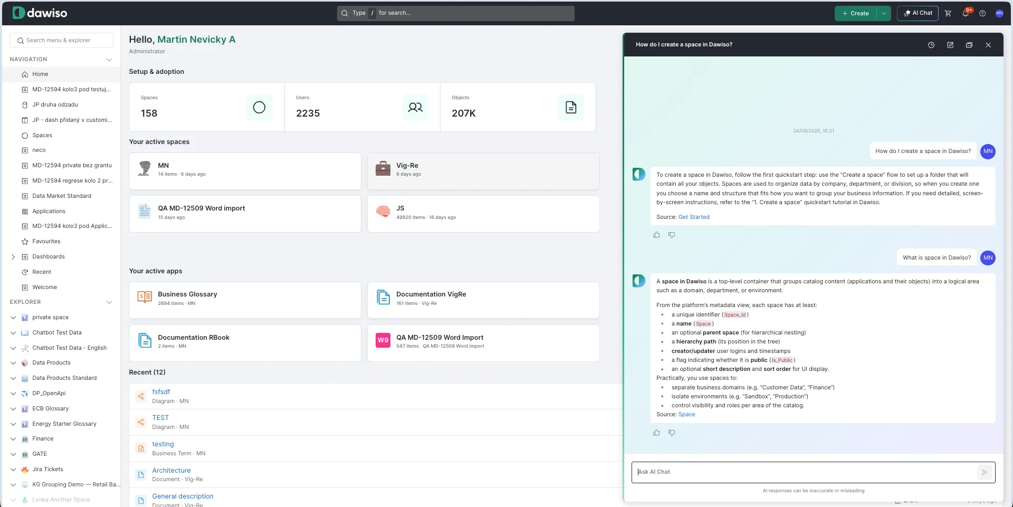Open the MN user avatar in top bar
Viewport: 1013px width, 507px height.
point(999,13)
